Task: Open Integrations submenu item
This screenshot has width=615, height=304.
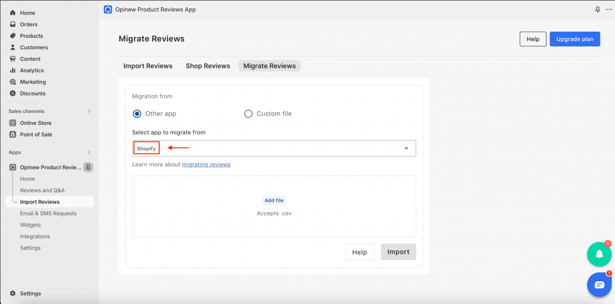Action: 35,237
